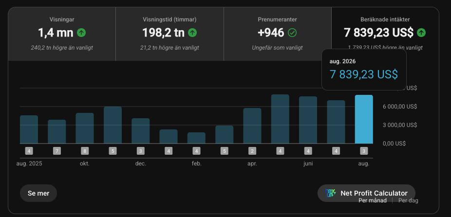The image size is (451, 217).
Task: Click the 0,00 US$ axis label
Action: (394, 144)
